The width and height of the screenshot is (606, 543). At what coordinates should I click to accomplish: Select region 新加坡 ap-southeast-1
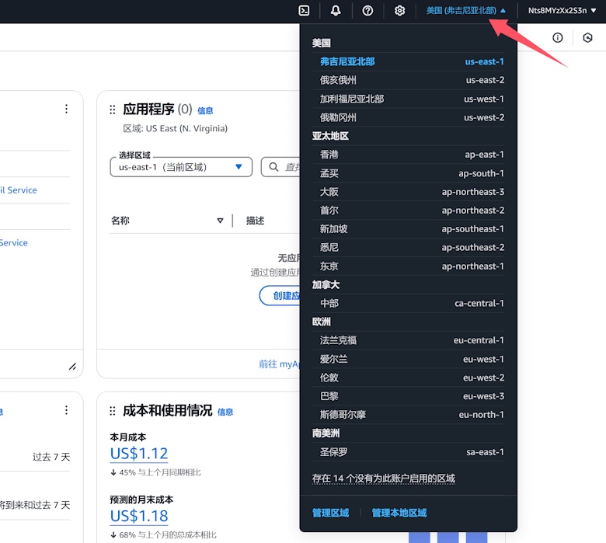pos(408,229)
